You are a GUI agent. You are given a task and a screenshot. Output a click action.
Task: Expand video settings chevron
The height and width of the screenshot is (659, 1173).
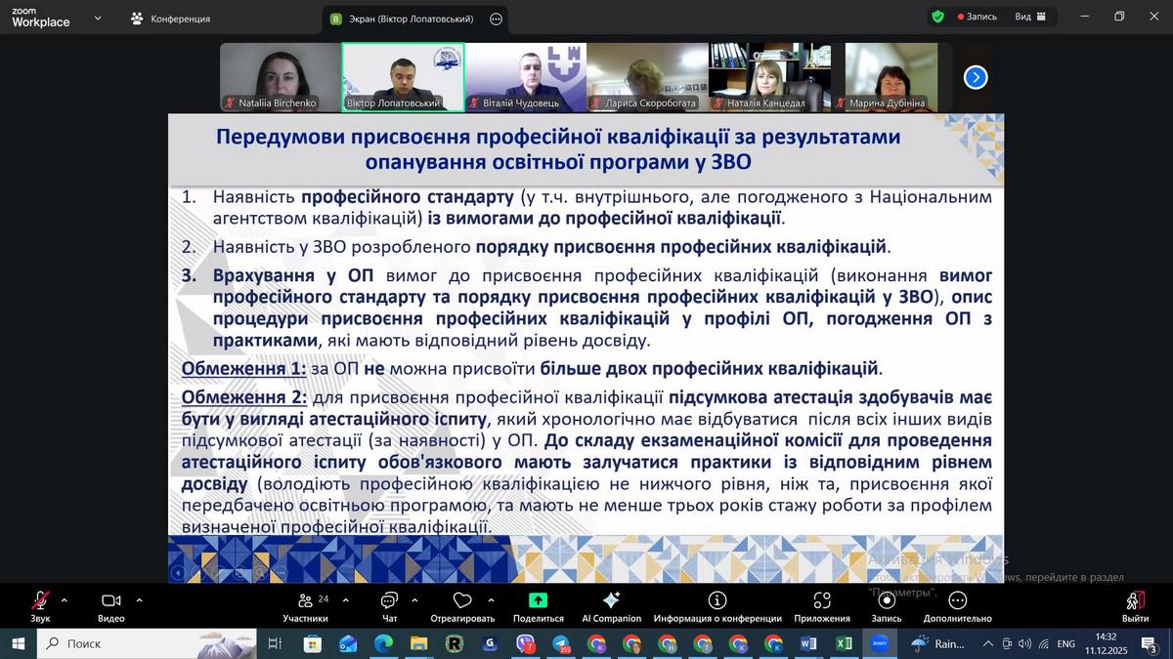click(139, 600)
